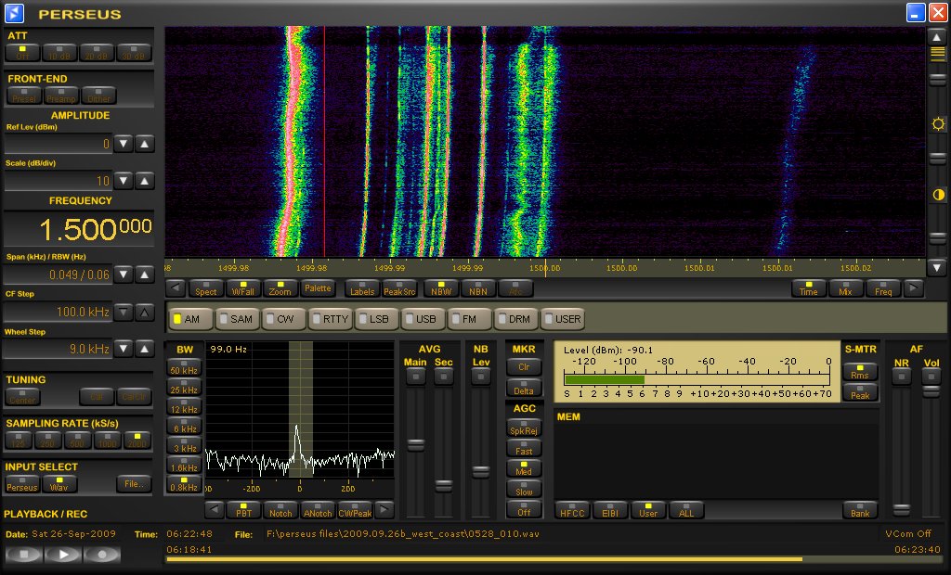Increase the Ref Lev value
The image size is (951, 575).
pos(144,144)
